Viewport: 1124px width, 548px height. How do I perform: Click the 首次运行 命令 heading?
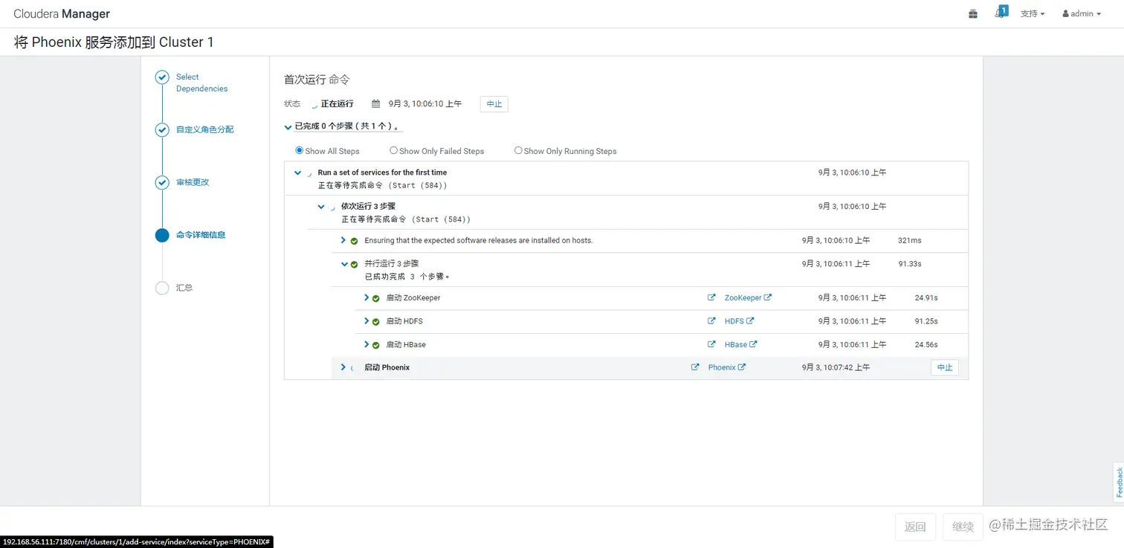(x=317, y=80)
